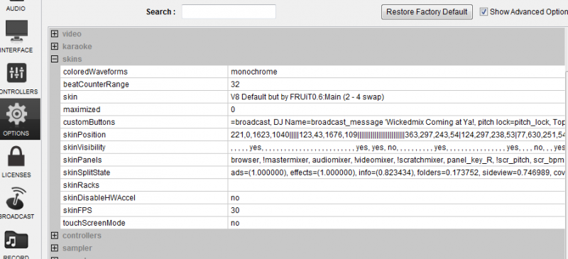This screenshot has height=259, width=568.
Task: Open the Broadcast antenna icon
Action: coord(16,199)
